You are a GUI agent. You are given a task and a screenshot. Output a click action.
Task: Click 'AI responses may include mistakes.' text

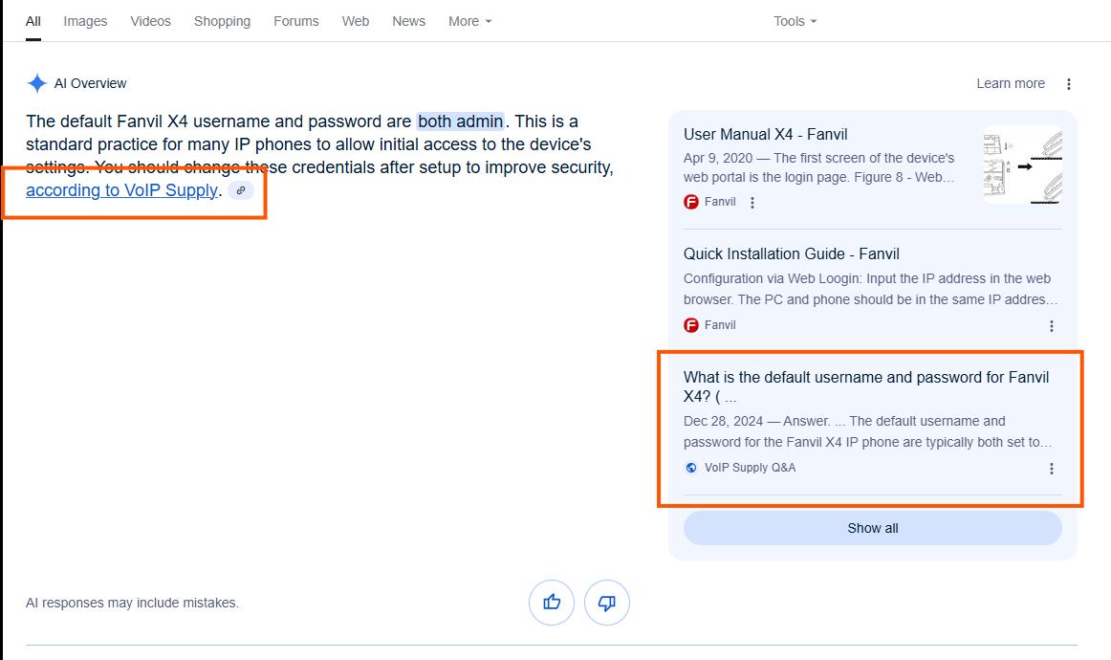coord(133,603)
